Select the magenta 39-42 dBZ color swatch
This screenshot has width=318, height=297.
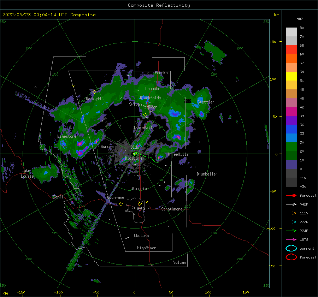[x=291, y=112]
